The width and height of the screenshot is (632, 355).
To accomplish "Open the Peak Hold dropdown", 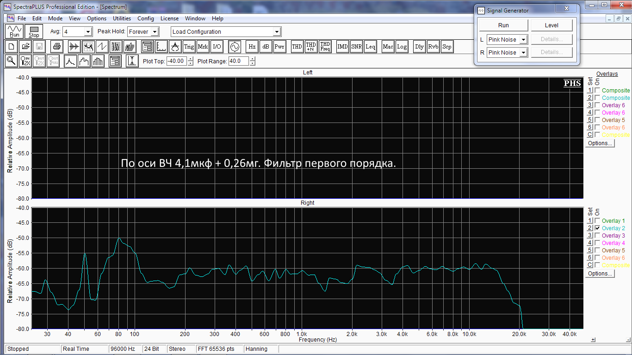I will [x=155, y=32].
